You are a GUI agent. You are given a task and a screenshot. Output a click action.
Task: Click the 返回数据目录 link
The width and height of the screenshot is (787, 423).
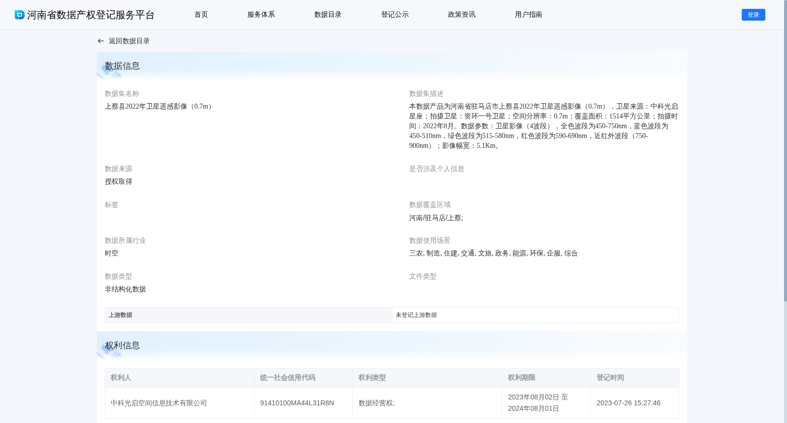129,41
